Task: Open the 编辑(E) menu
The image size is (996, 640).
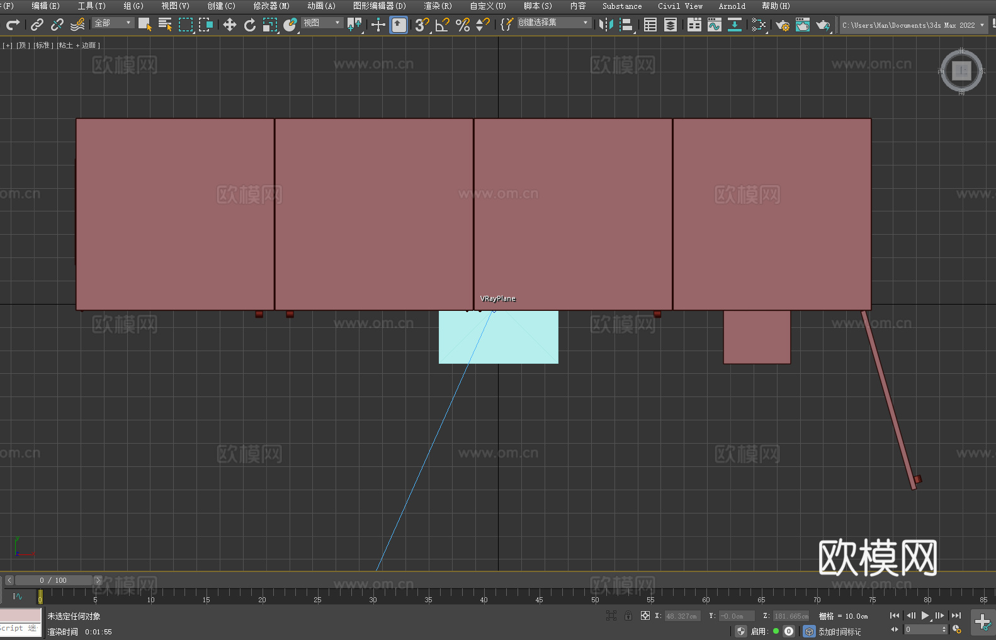Action: tap(45, 6)
